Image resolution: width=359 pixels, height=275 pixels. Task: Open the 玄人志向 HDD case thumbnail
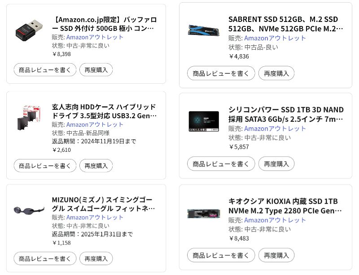coord(29,117)
